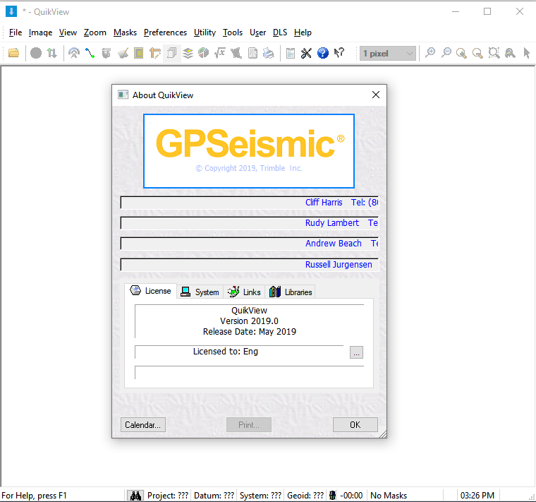Click System: ??? in status bar

(x=260, y=496)
